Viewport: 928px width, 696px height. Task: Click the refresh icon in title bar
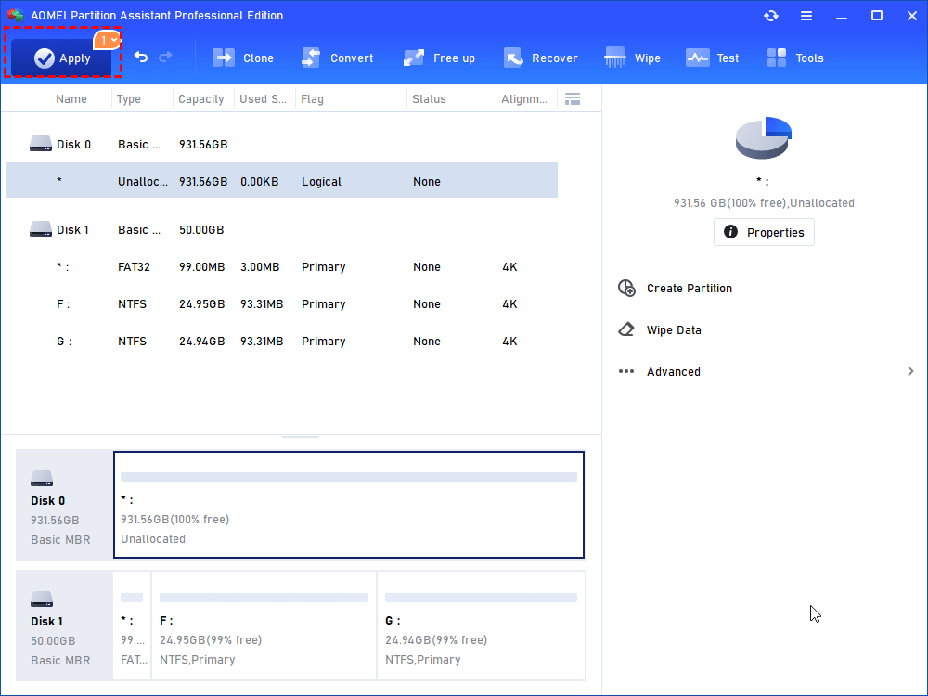pos(770,16)
